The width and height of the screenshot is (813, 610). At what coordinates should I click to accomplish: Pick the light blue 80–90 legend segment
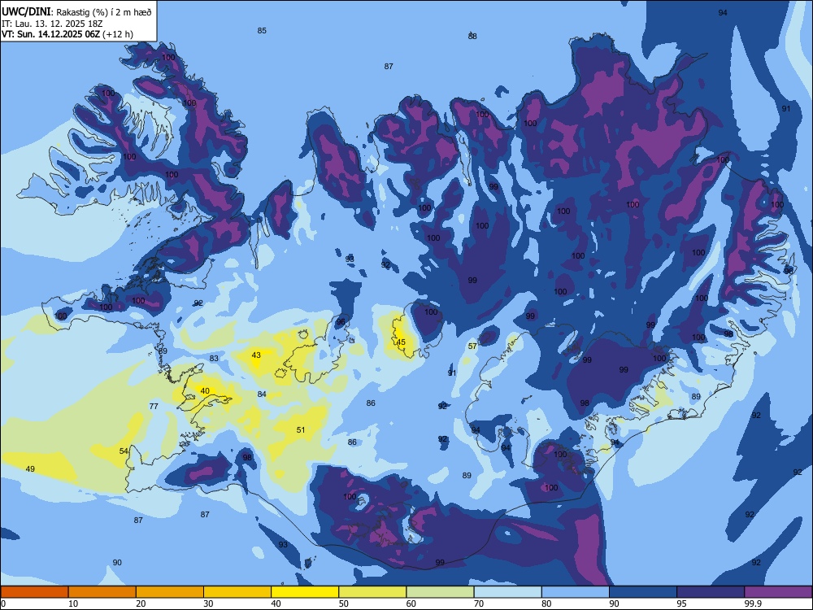coord(576,592)
